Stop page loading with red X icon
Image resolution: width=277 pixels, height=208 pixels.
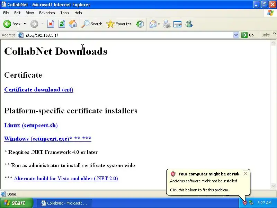[51, 24]
